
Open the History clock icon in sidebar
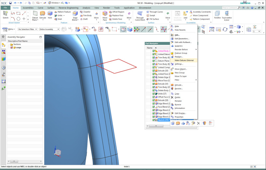pos(3,67)
